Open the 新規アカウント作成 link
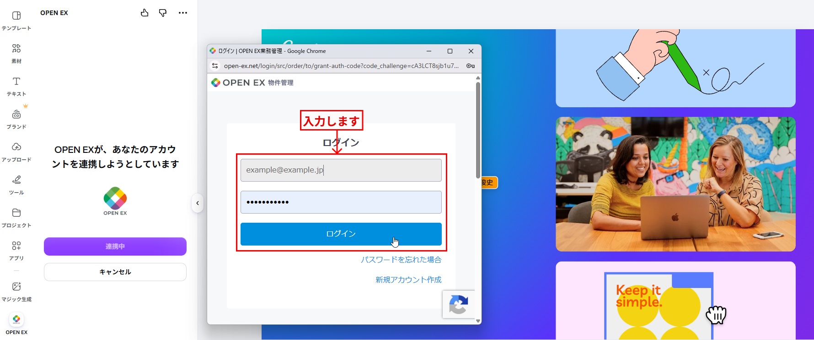The width and height of the screenshot is (814, 340). click(x=408, y=280)
